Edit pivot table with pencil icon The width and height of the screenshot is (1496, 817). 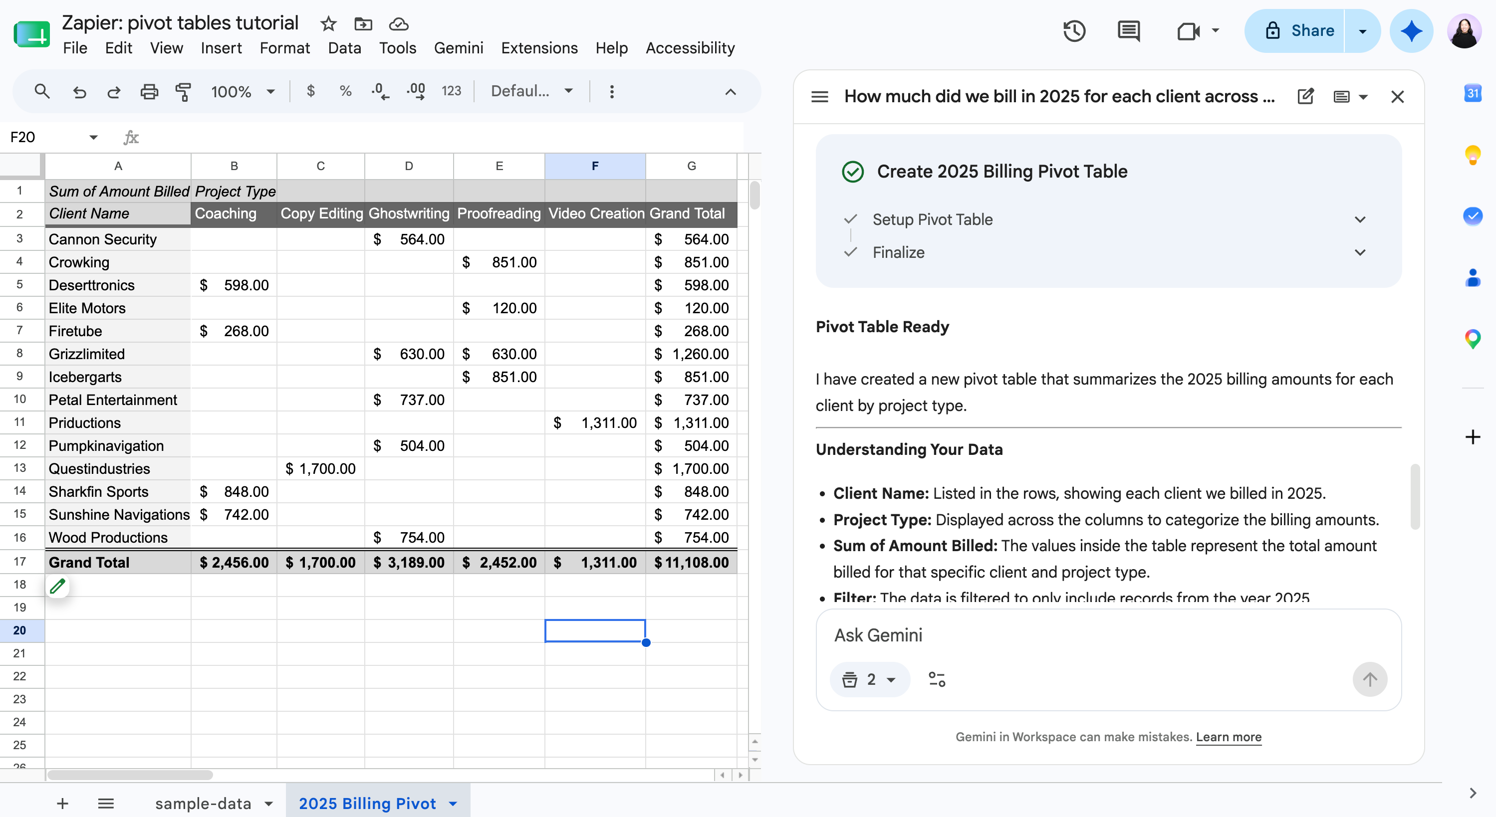point(57,586)
